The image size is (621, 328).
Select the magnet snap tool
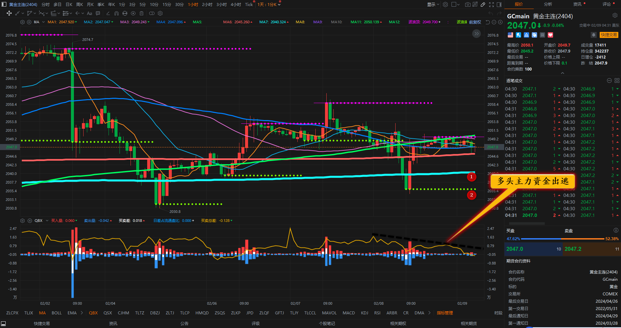pos(116,13)
